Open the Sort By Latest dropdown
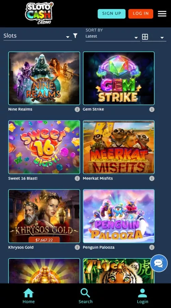This screenshot has width=171, height=308. [113, 37]
